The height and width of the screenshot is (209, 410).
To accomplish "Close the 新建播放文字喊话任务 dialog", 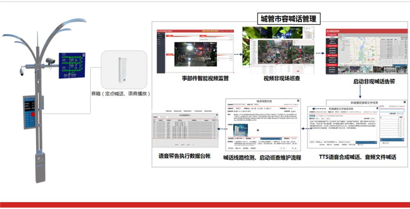I will pyautogui.click(x=377, y=108).
